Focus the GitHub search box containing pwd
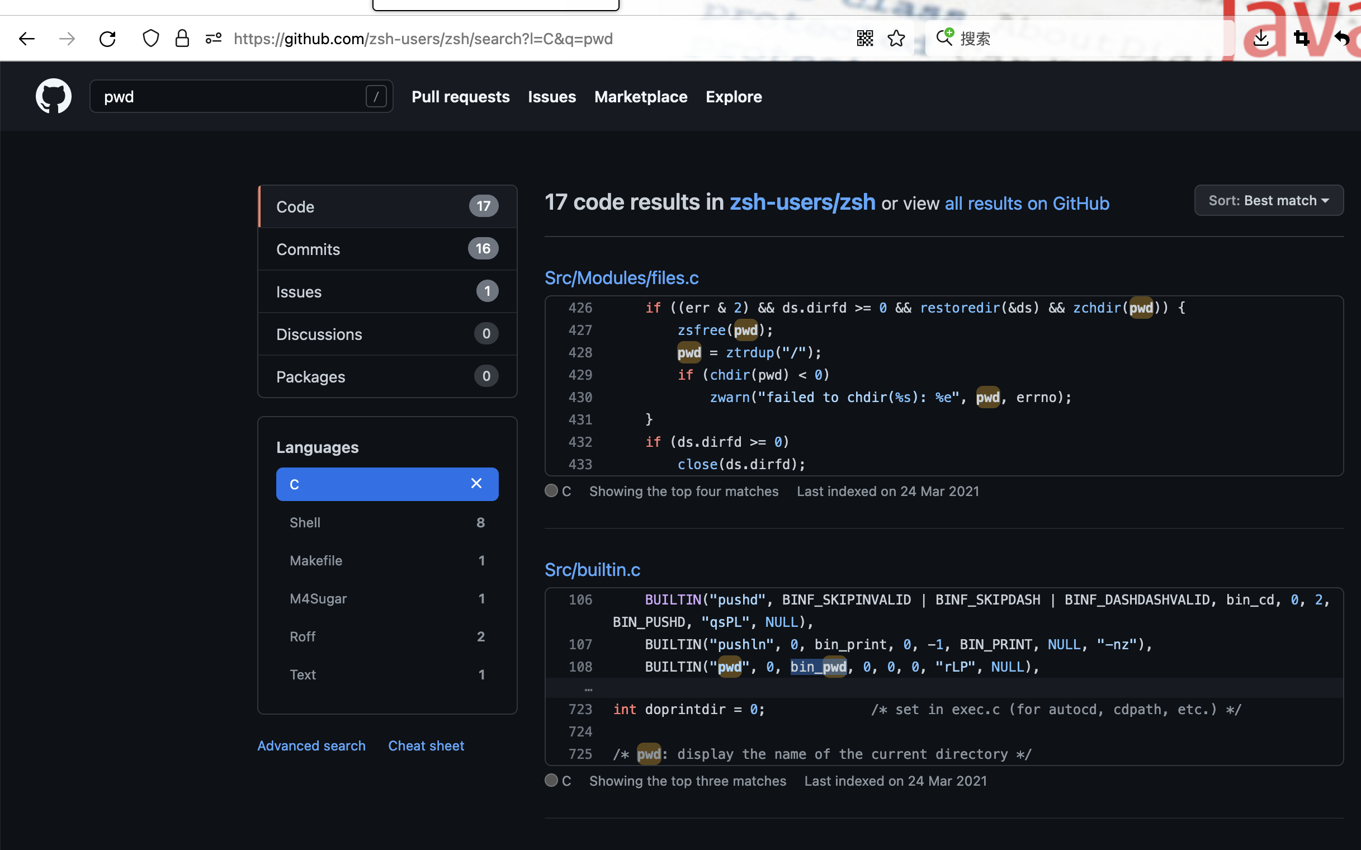Viewport: 1361px width, 850px height. 241,97
